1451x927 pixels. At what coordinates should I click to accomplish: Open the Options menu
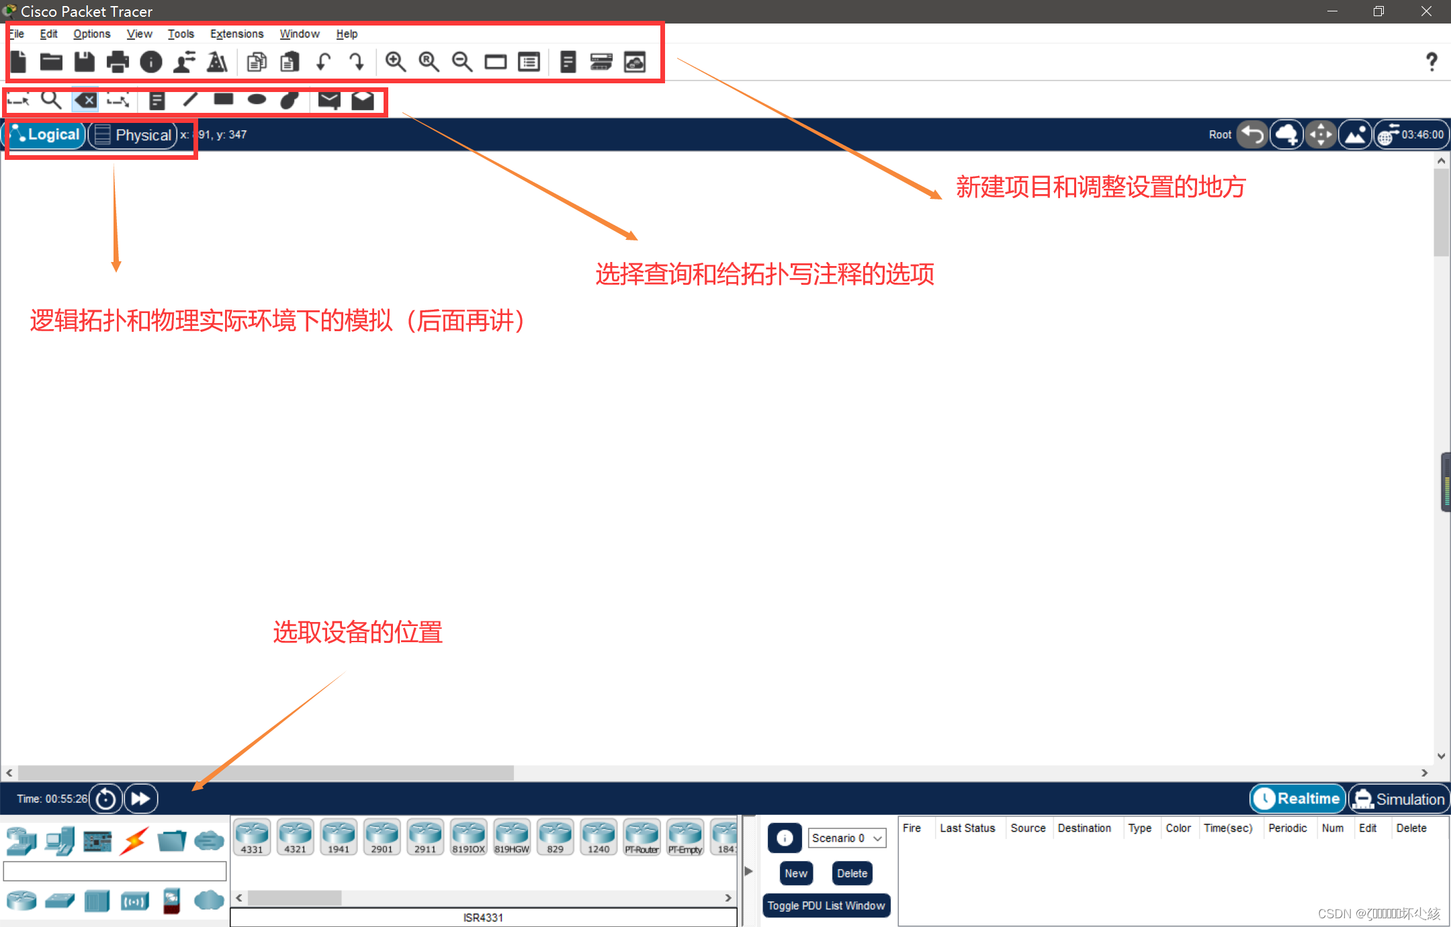[x=91, y=34]
